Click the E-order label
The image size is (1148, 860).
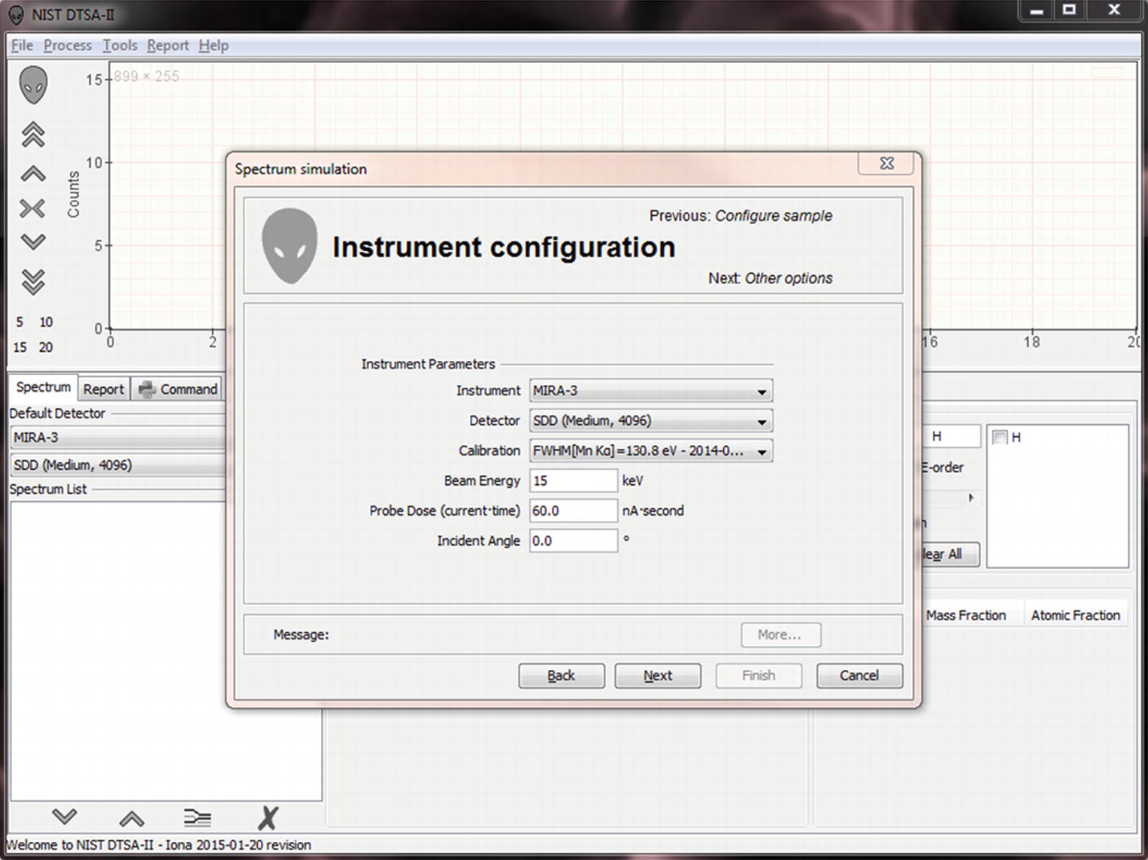[943, 468]
